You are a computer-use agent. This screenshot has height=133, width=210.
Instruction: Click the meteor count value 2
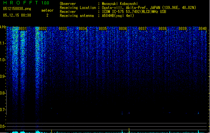(47, 15)
